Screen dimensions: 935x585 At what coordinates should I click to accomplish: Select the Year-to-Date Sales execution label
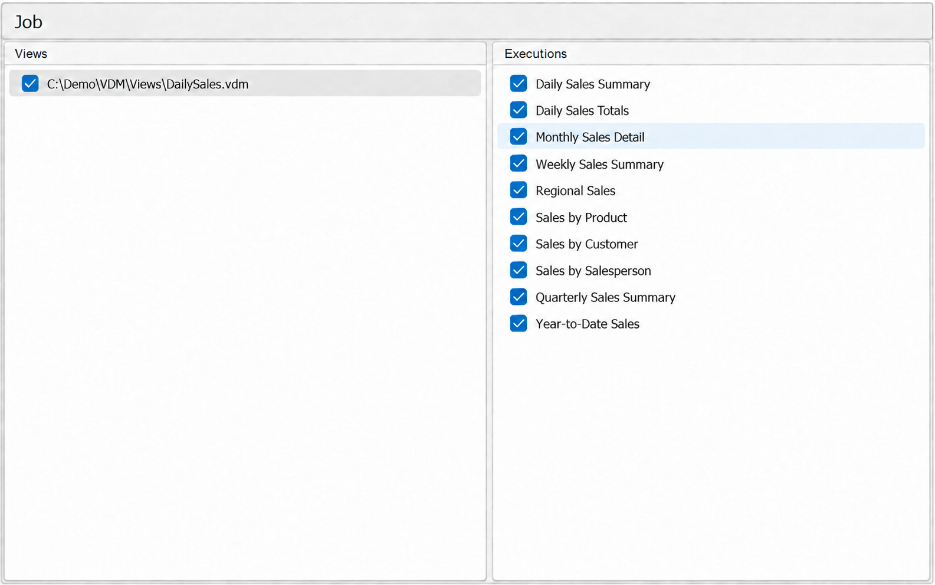pyautogui.click(x=587, y=324)
